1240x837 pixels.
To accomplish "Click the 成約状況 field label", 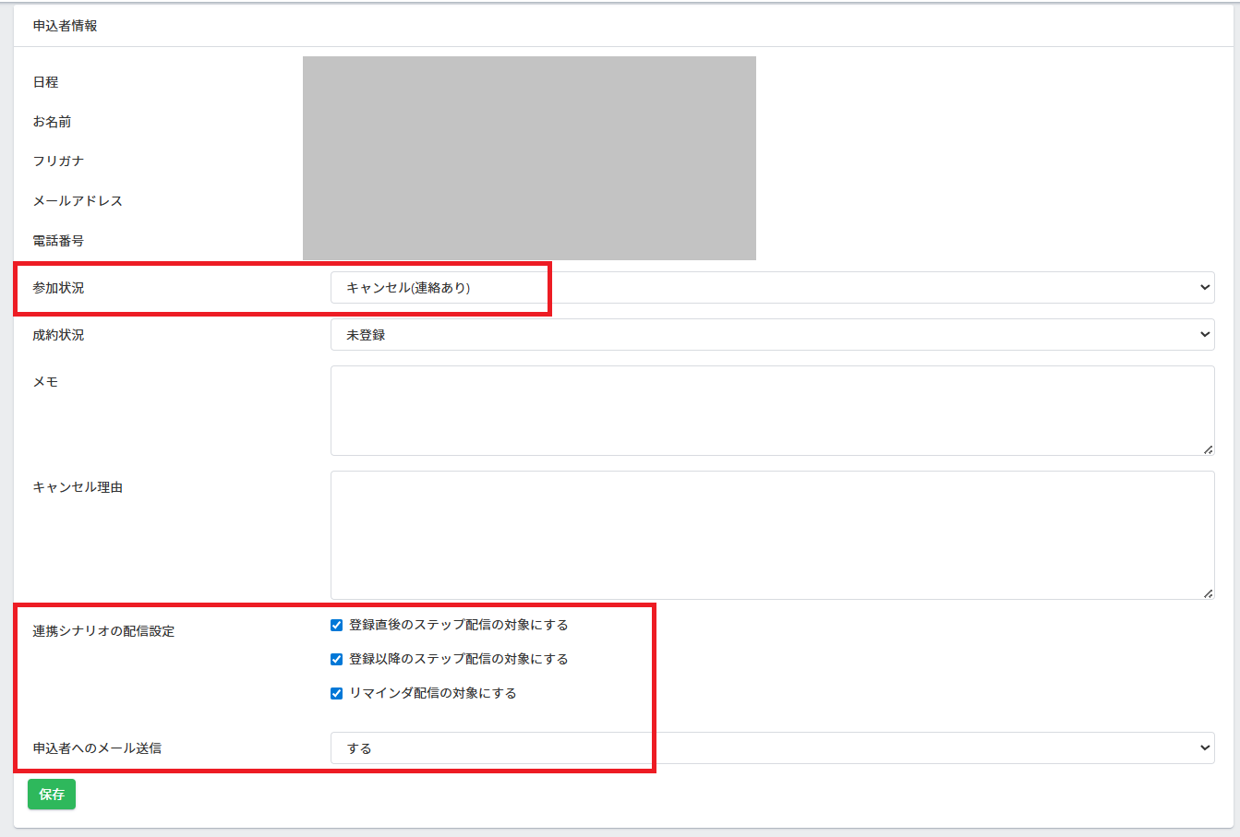I will click(58, 335).
